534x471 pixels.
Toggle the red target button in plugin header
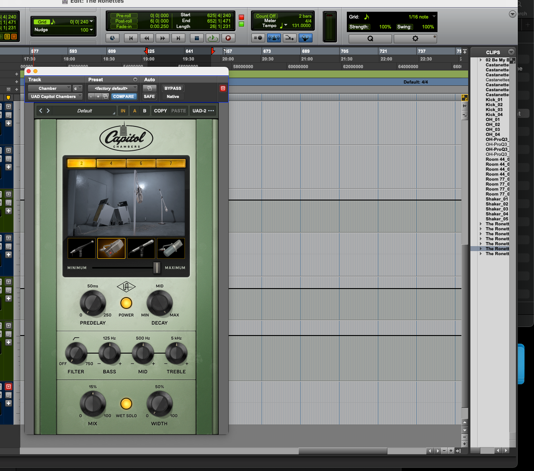click(223, 89)
